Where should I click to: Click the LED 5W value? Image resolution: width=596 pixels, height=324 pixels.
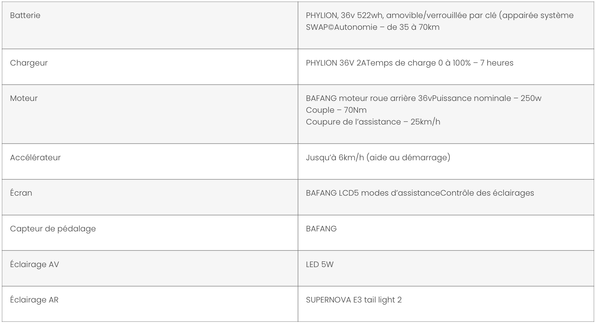(x=319, y=265)
